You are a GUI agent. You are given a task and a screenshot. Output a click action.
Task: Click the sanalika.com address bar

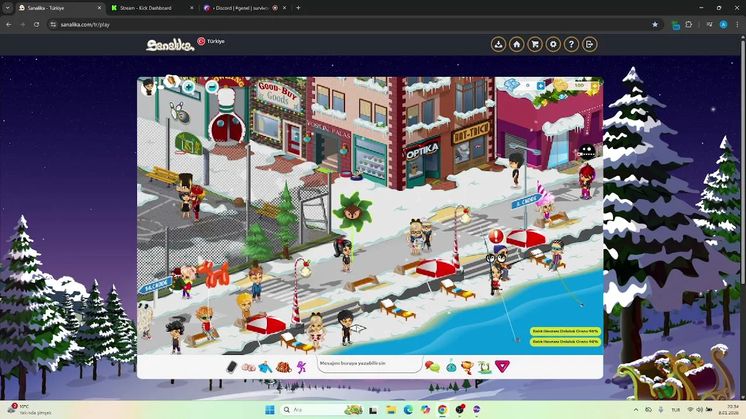[350, 24]
